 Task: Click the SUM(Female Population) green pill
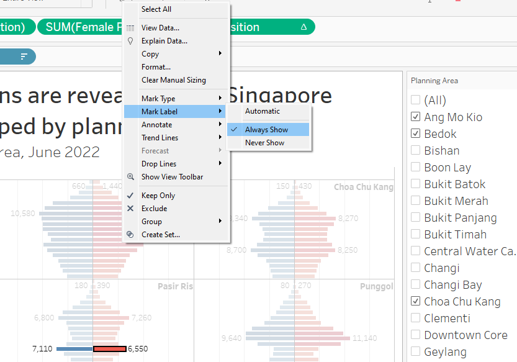[x=81, y=27]
